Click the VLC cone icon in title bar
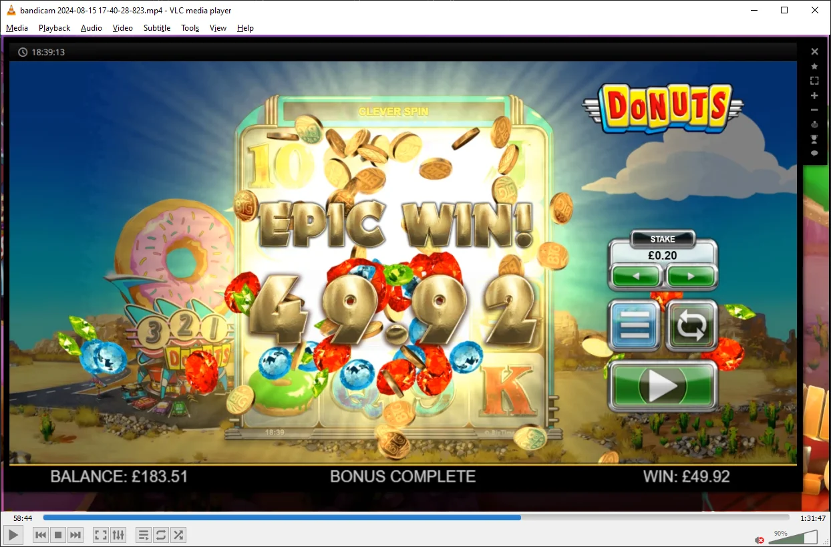 [11, 10]
